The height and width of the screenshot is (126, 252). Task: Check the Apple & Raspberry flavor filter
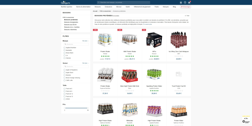(65, 70)
